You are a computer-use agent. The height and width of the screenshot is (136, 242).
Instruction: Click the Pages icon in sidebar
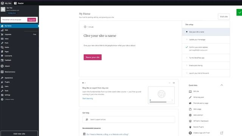click(2, 52)
